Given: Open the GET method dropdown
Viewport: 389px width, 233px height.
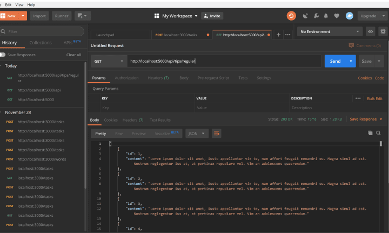Looking at the screenshot, I should [x=108, y=61].
